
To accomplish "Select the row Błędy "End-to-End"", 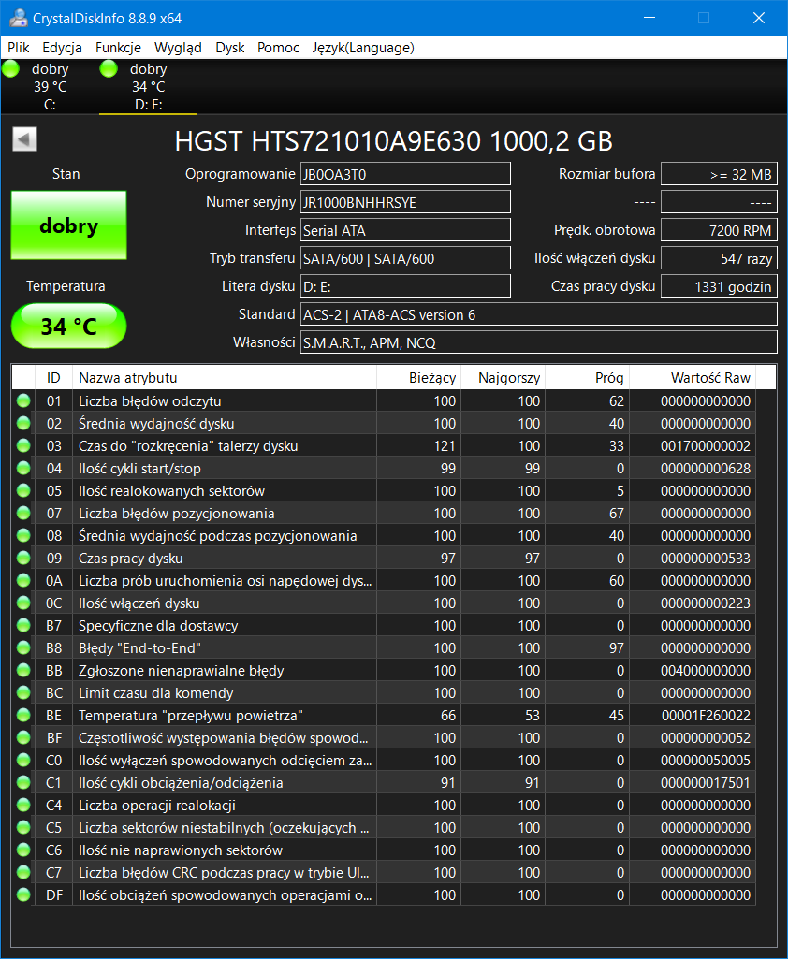I will [384, 648].
